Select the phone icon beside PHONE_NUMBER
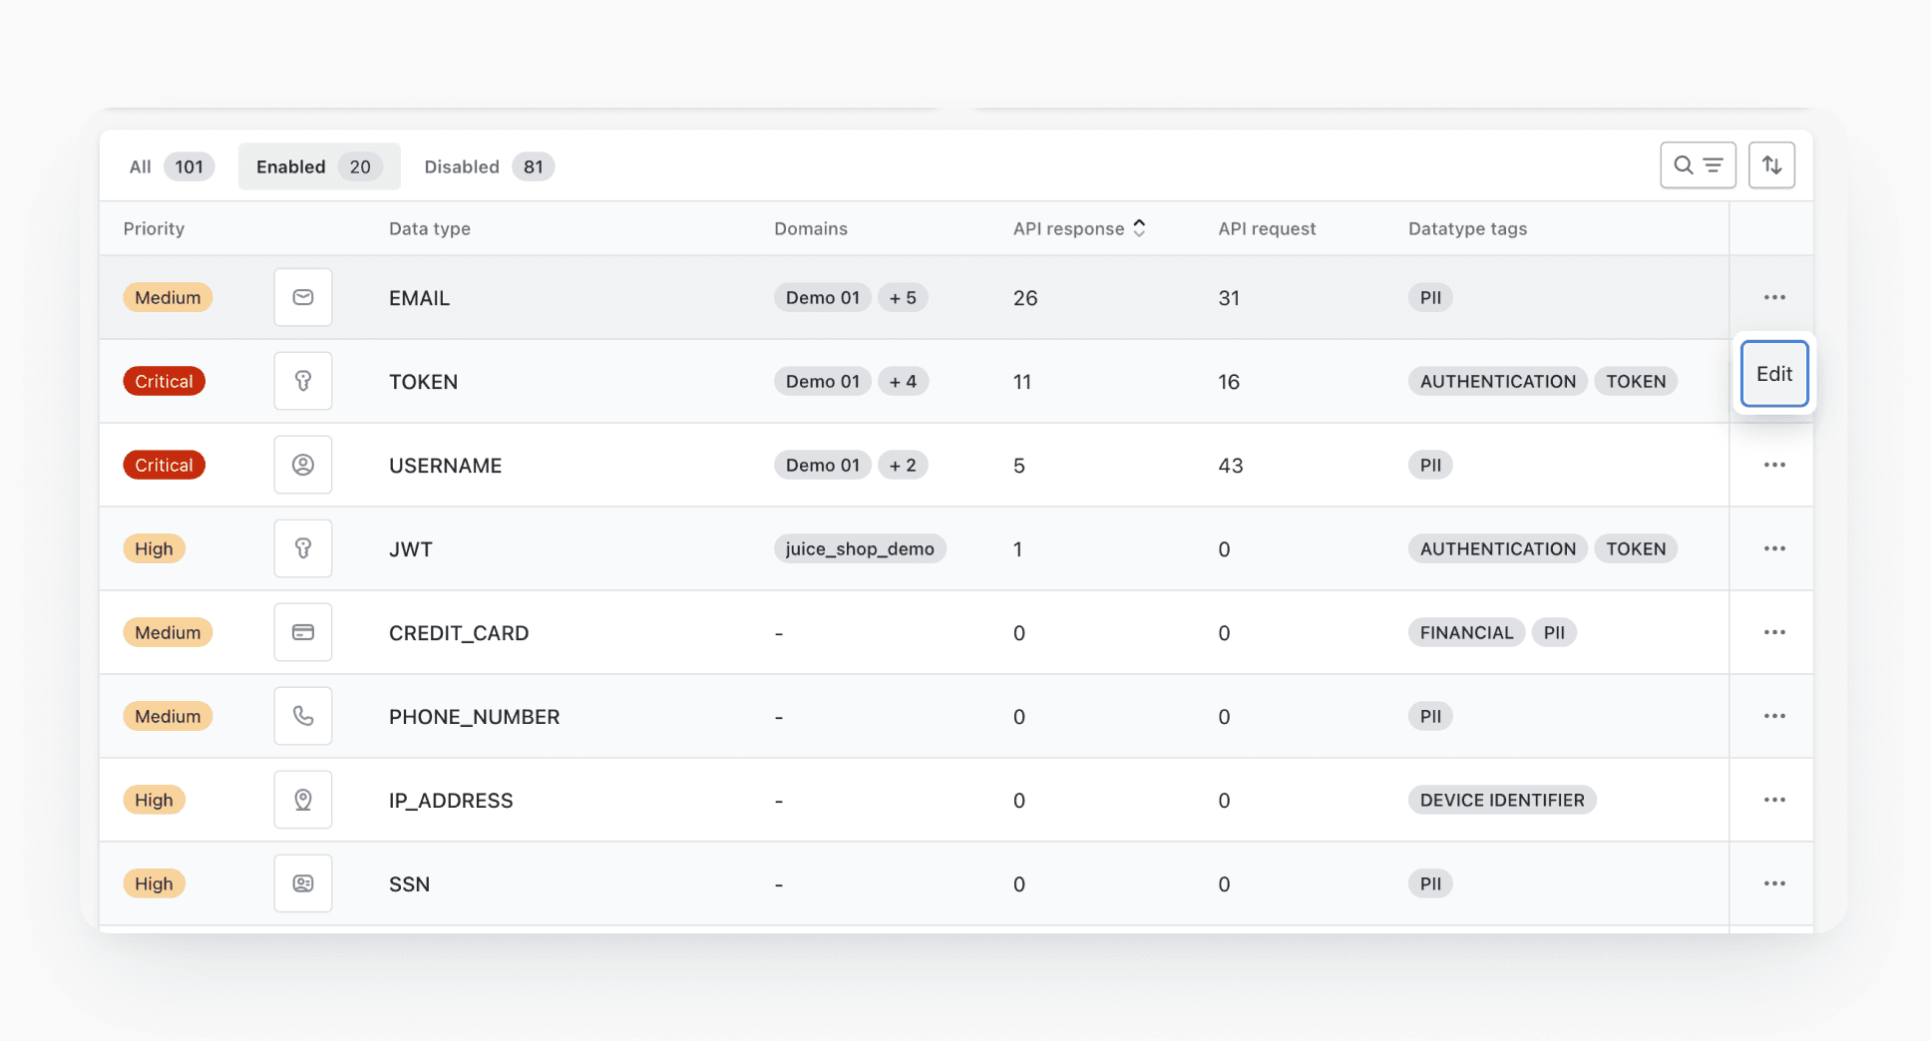 tap(302, 716)
